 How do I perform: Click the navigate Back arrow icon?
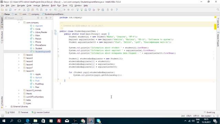click(x=46, y=10)
